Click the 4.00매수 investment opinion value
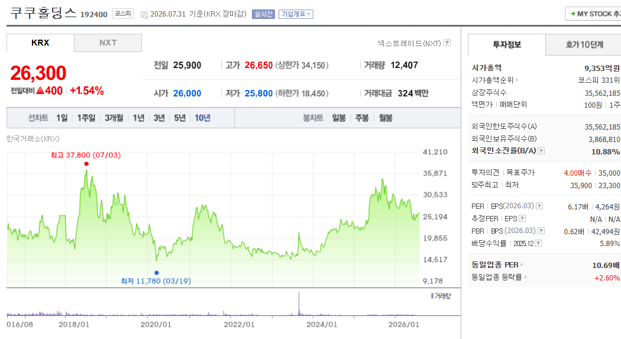Viewport: 621px width, 339px height. click(x=578, y=173)
